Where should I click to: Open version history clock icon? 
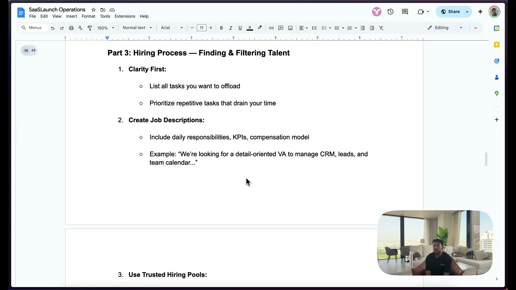point(390,12)
